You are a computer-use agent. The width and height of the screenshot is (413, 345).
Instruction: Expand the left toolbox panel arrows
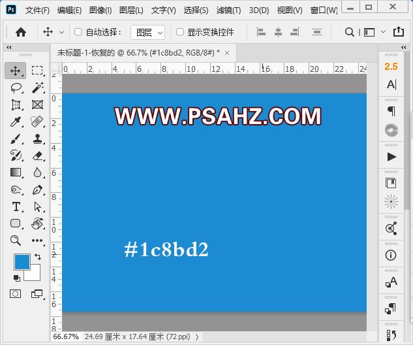tap(9, 48)
